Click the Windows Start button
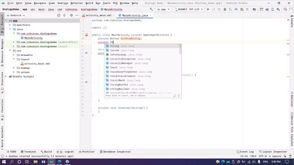The height and width of the screenshot is (165, 294). click(4, 162)
